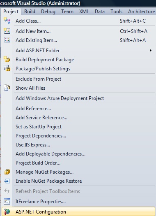Click the Package/Publish Settings icon

coord(7,68)
